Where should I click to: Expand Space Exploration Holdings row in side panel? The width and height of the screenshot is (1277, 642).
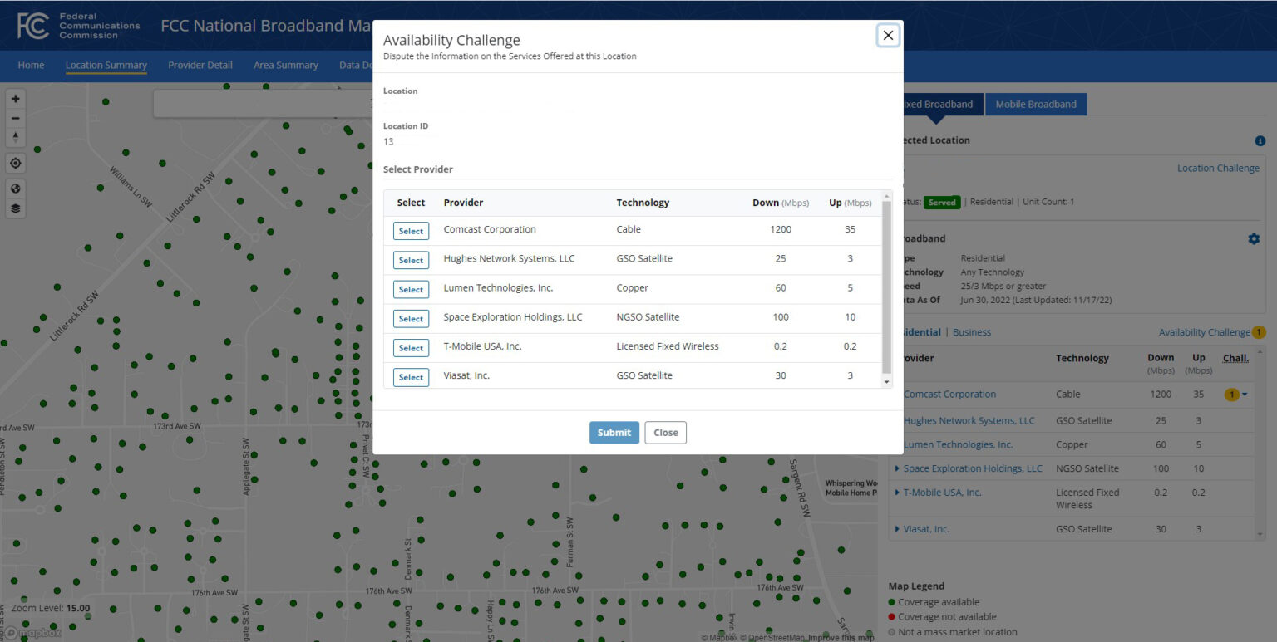coord(897,468)
